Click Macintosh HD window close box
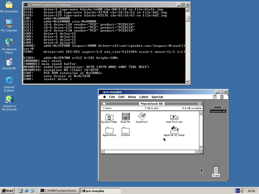 pos(104,104)
